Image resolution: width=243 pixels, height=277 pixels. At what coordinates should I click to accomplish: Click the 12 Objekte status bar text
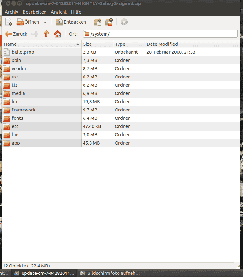click(x=26, y=266)
